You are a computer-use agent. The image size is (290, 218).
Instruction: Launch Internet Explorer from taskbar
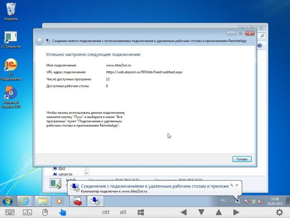pyautogui.click(x=25, y=201)
